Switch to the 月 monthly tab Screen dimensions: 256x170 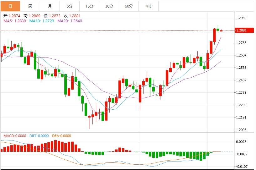click(x=50, y=6)
